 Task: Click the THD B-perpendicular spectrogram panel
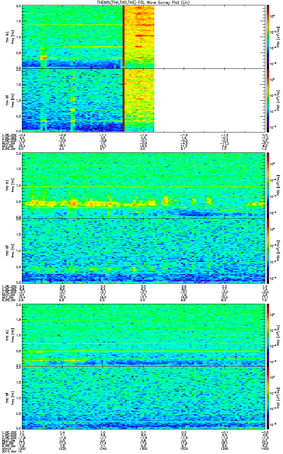(x=143, y=185)
